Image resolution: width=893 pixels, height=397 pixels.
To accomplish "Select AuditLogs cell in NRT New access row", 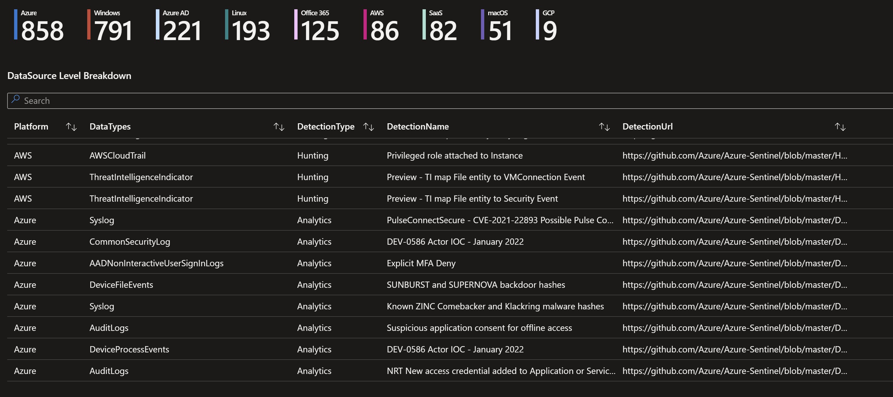I will (x=109, y=371).
